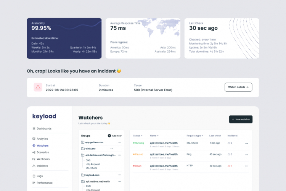Expand the app.getbee.com group folder
Image resolution: width=286 pixels, height=191 pixels.
(x=83, y=142)
